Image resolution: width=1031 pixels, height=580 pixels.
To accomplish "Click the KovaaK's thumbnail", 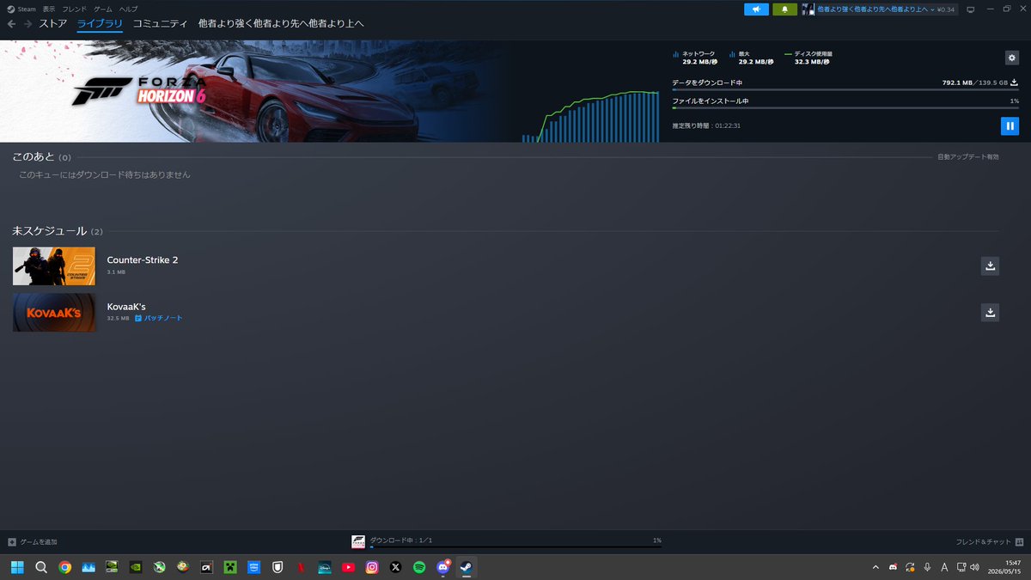I will 54,313.
